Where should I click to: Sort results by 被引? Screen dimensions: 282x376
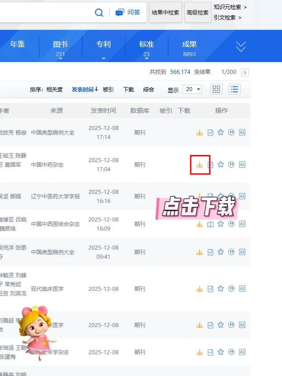coord(108,90)
